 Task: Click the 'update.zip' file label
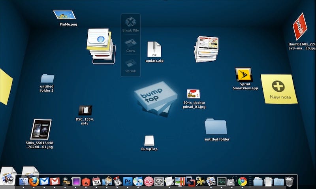point(154,61)
